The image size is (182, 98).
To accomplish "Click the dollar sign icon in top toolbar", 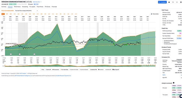I will pos(173,2).
